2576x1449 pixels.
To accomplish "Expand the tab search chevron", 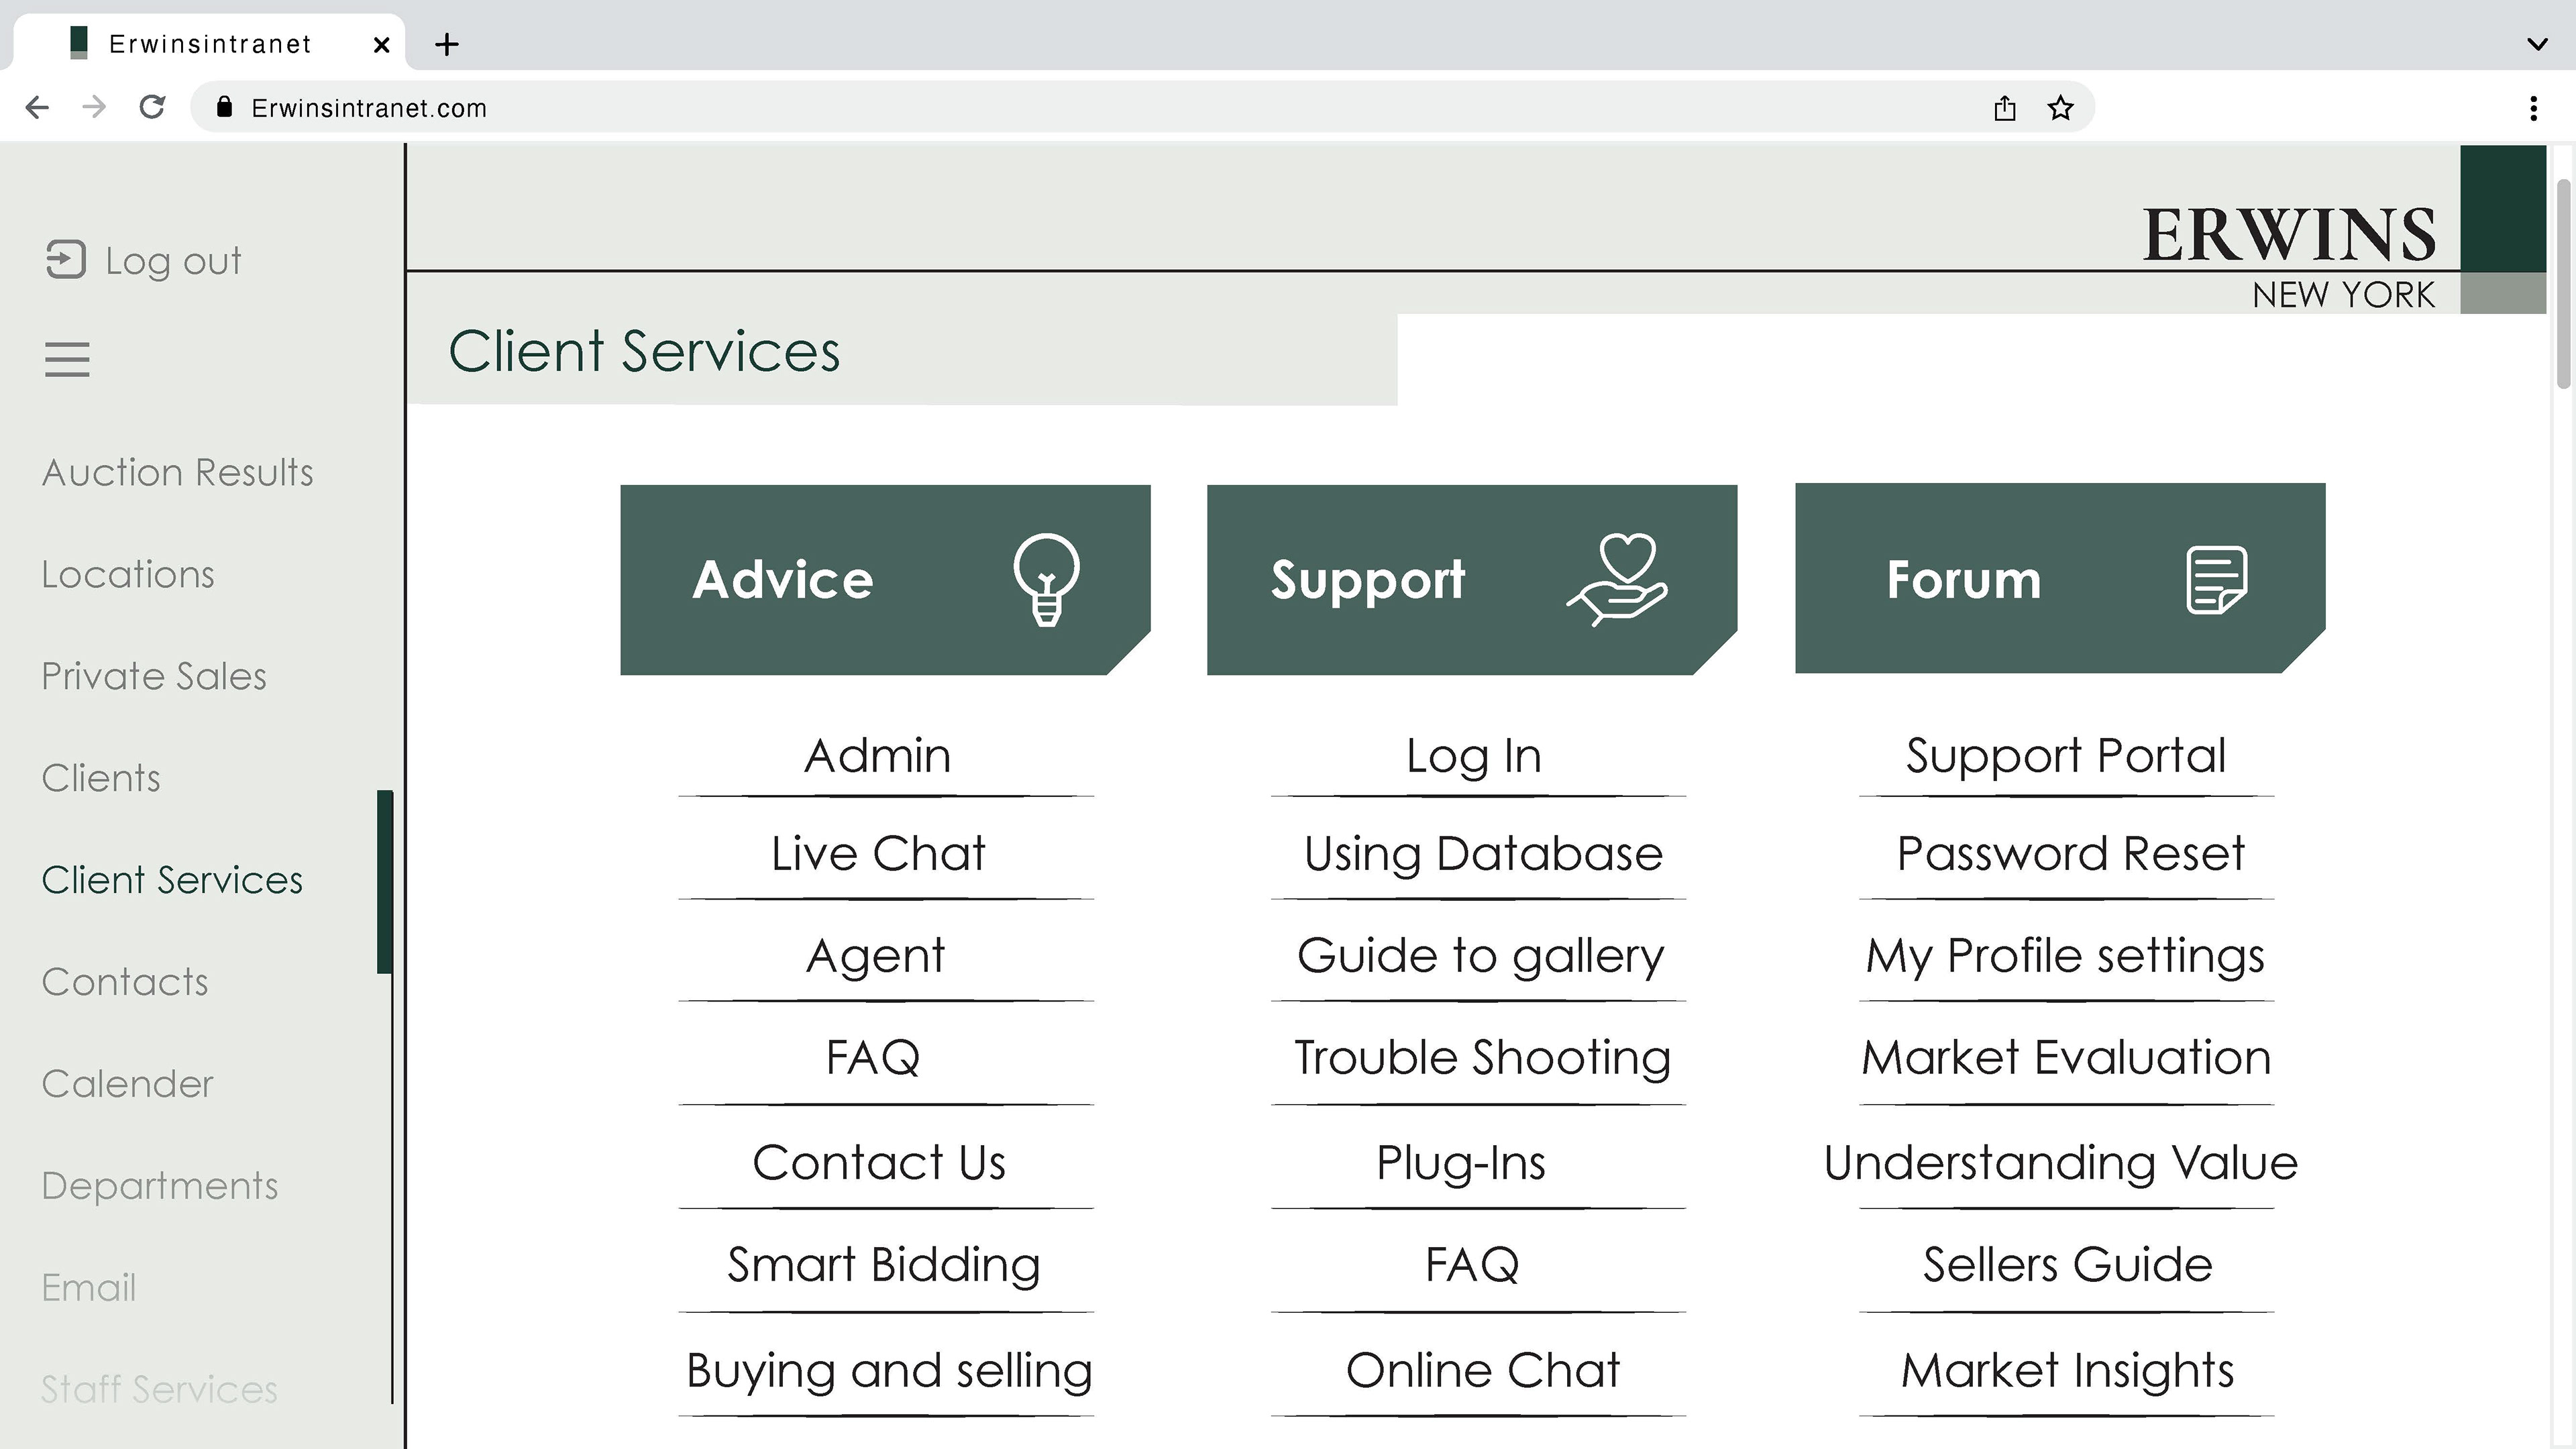I will pos(2537,44).
